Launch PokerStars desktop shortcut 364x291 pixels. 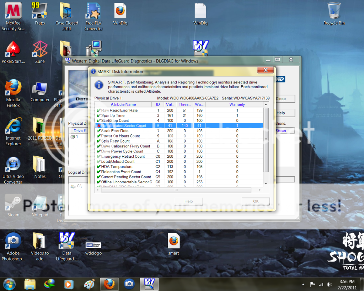[13, 52]
